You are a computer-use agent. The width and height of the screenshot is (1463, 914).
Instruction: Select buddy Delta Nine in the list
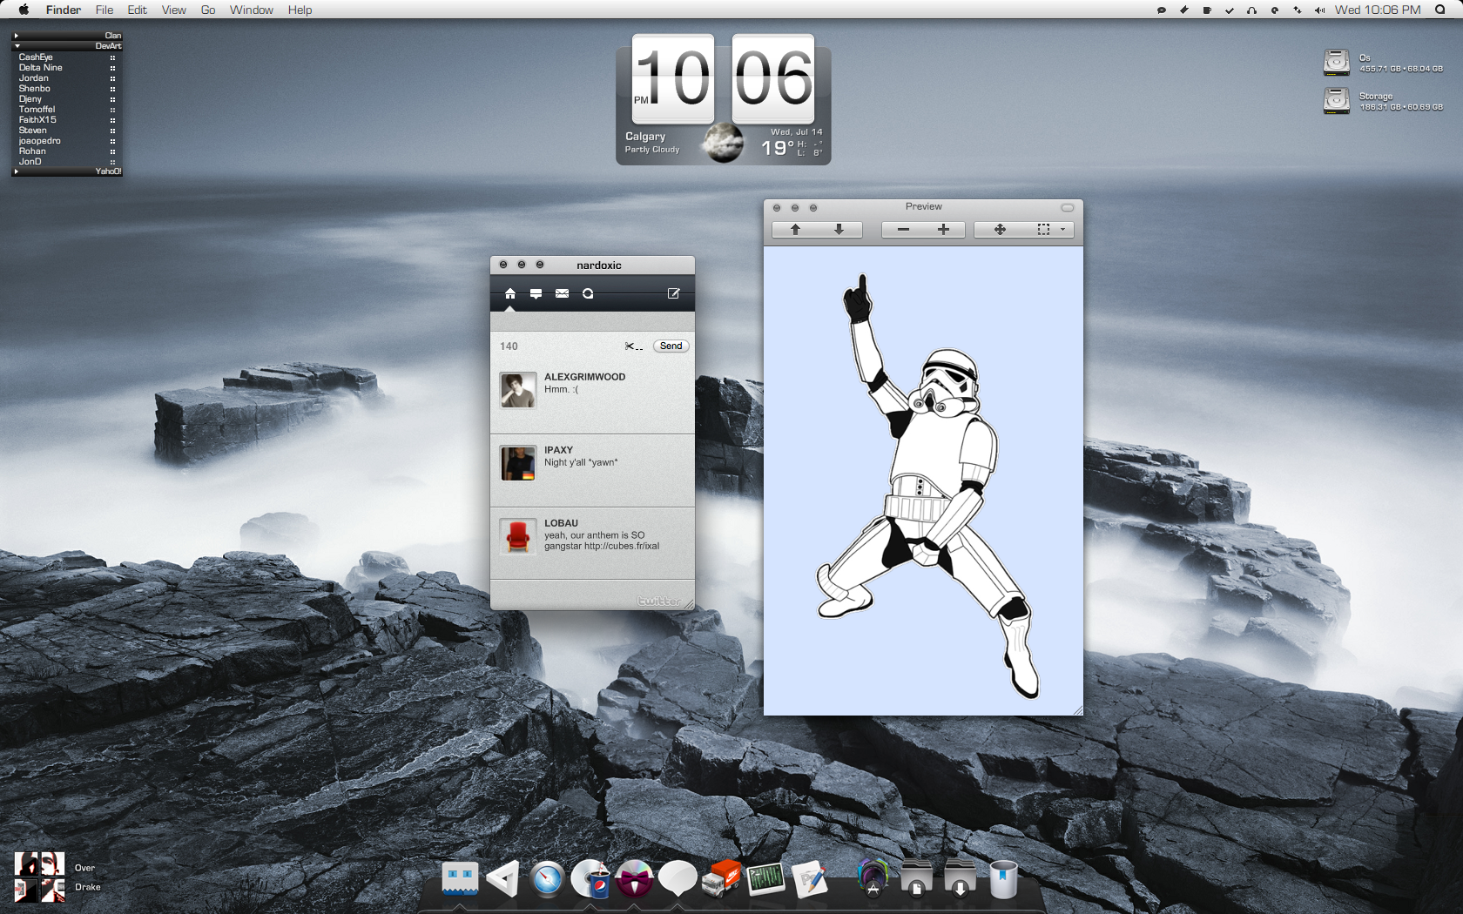click(x=67, y=68)
